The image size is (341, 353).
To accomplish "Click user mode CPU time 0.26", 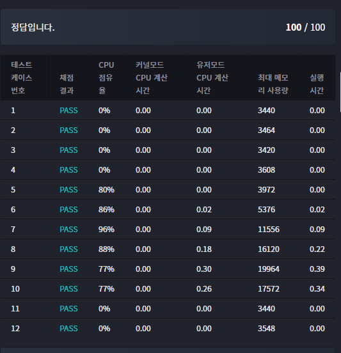I will (x=204, y=289).
